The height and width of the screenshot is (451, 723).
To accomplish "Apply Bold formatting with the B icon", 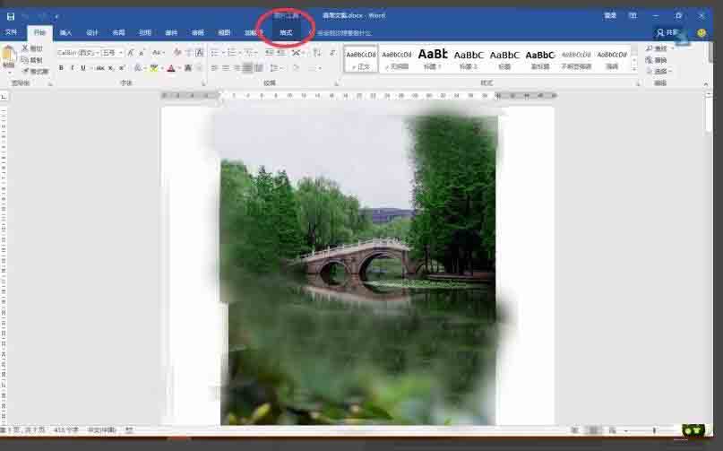I will coord(61,68).
